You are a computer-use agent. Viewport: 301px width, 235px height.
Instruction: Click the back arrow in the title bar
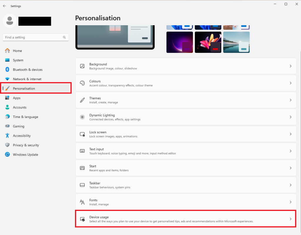pos(4,6)
